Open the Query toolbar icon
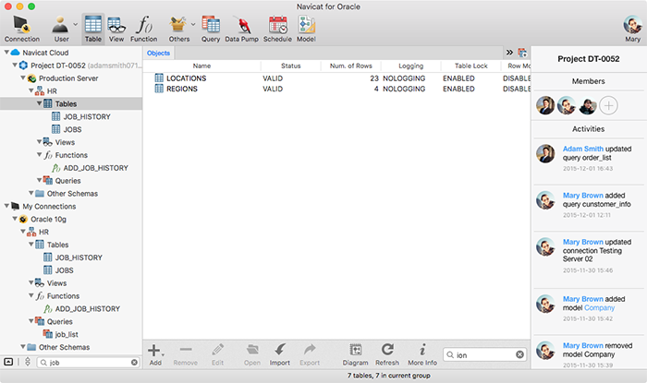This screenshot has width=647, height=383. coord(211,29)
